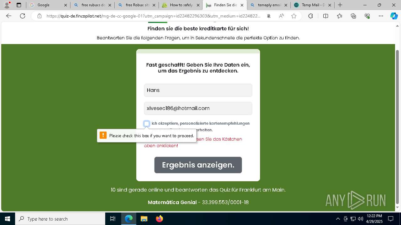Open the Favorites list icon
This screenshot has height=225, width=401.
340,16
